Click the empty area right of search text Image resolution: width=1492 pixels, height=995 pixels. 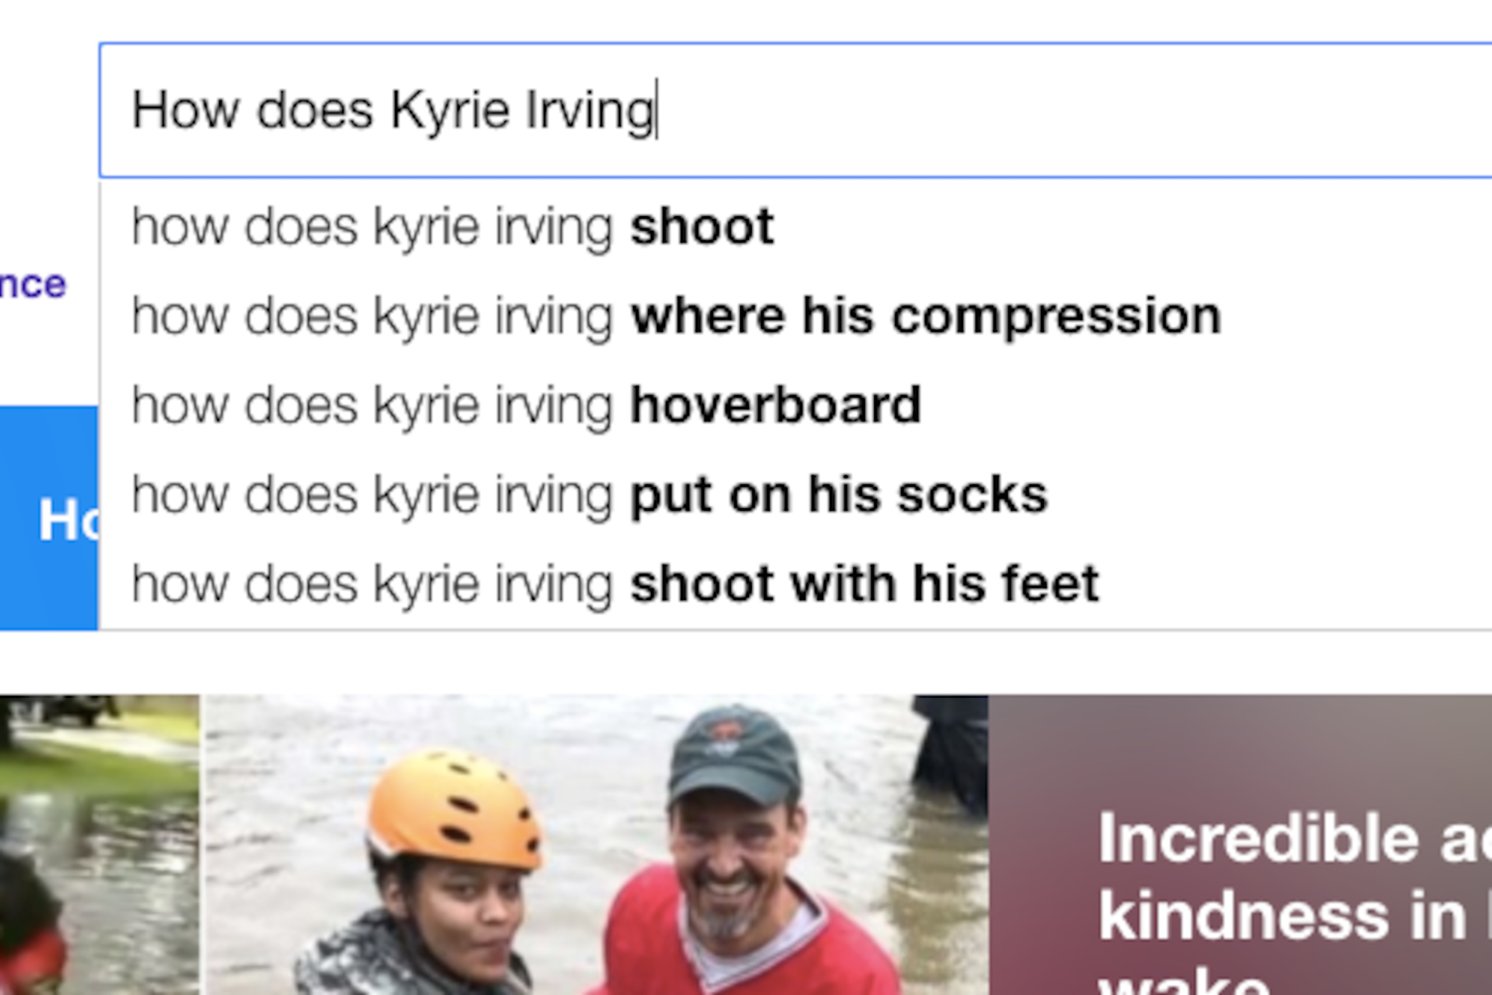click(1078, 110)
